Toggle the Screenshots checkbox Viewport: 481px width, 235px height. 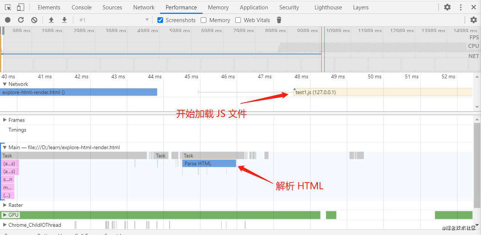[160, 20]
